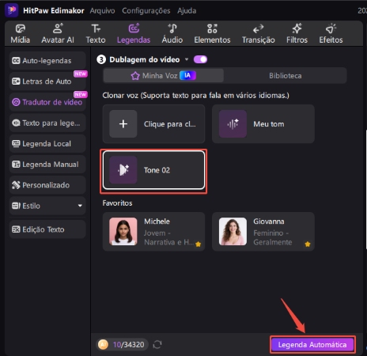Expand the Estilo sidebar dropdown
Viewport: 367px width, 356px height.
(80, 206)
